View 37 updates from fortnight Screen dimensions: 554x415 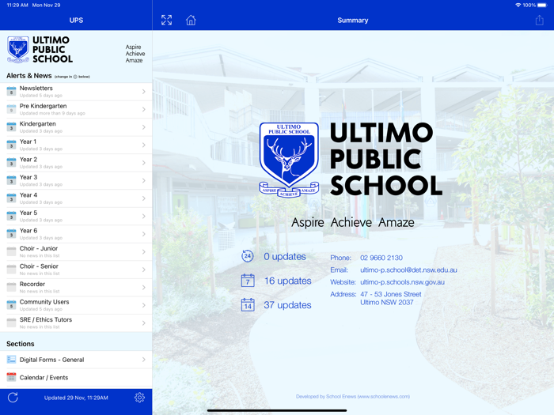point(287,305)
